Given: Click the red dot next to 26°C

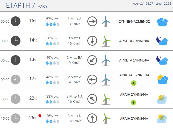Looking at the screenshot, I should point(40,116).
